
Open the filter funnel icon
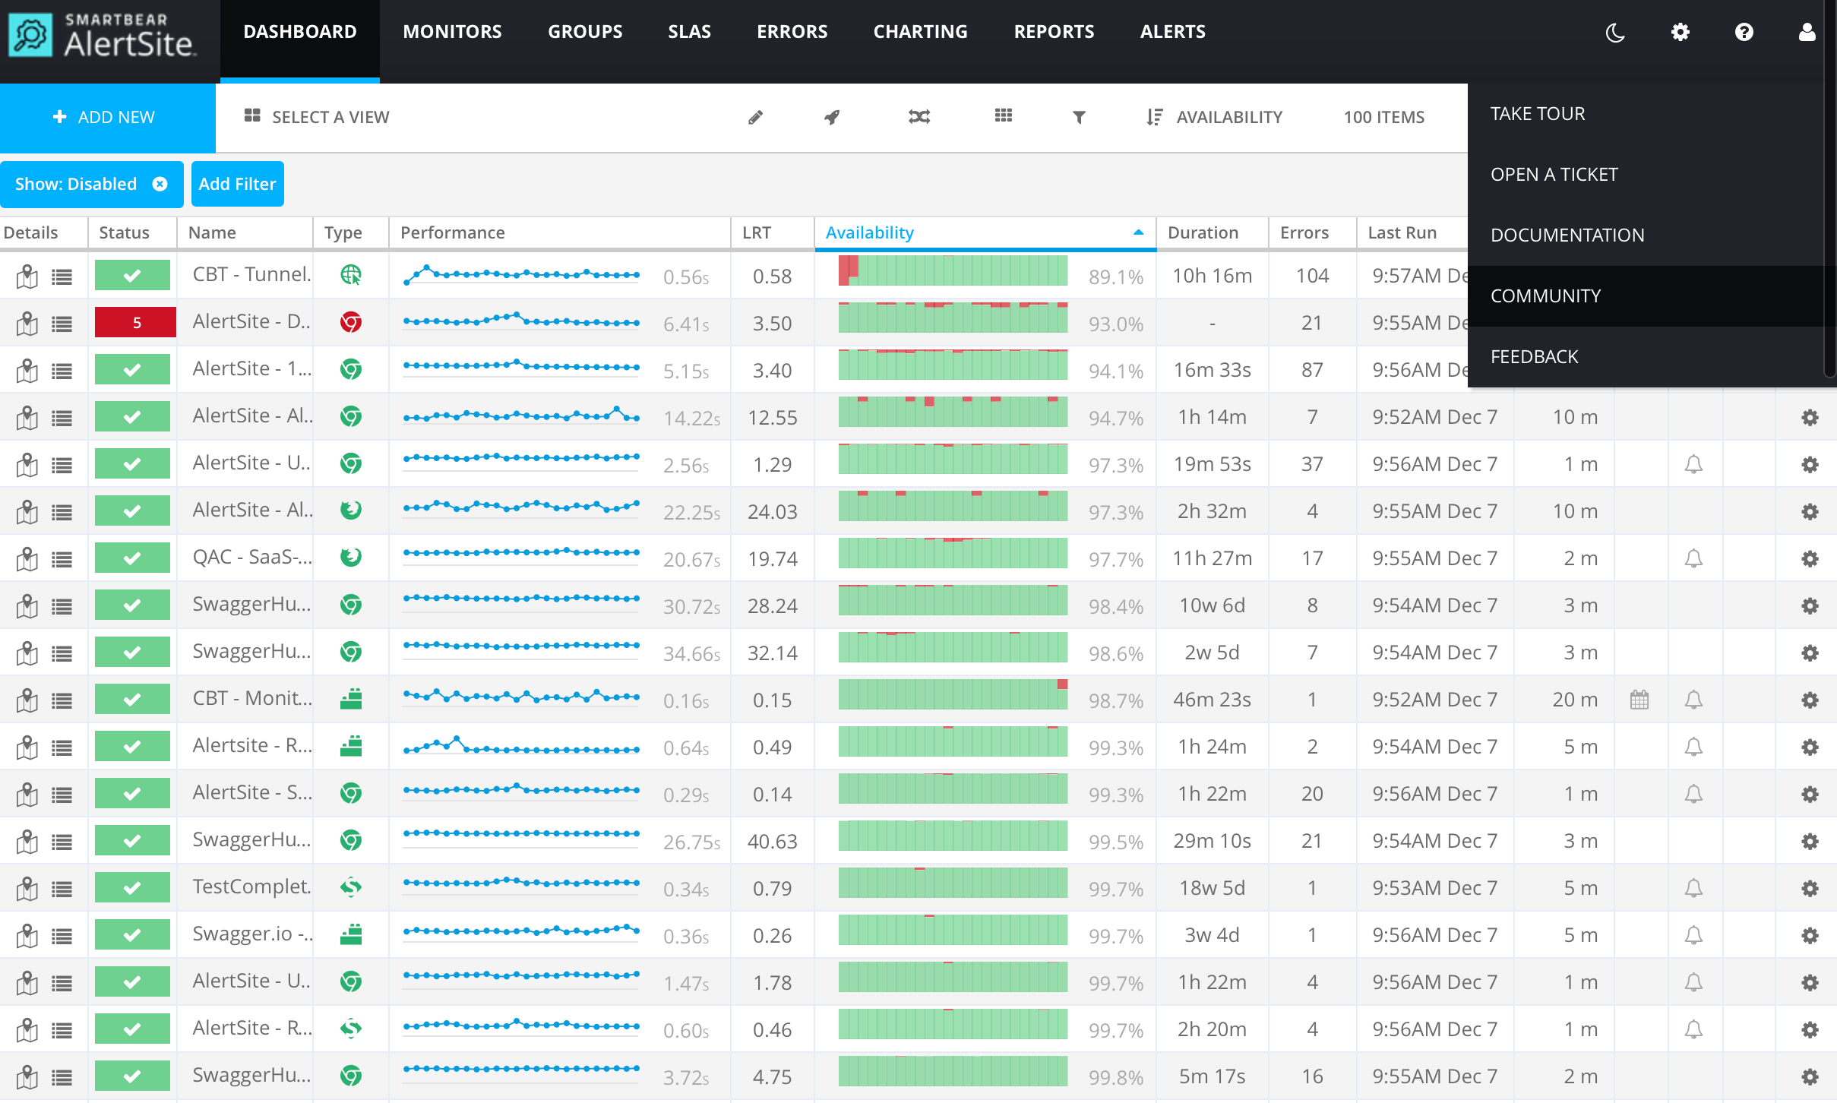click(x=1079, y=117)
